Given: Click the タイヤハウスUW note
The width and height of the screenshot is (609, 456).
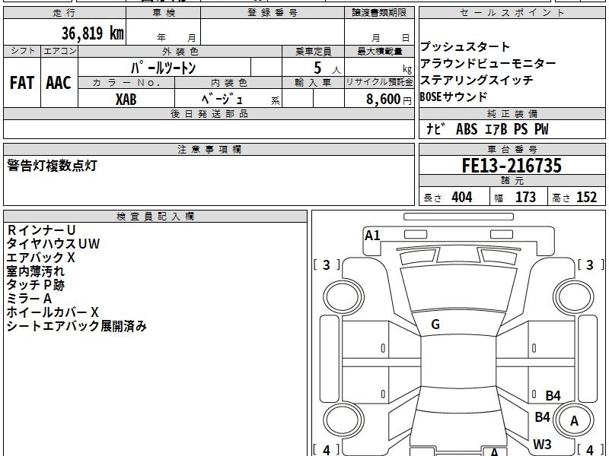Looking at the screenshot, I should click(53, 244).
